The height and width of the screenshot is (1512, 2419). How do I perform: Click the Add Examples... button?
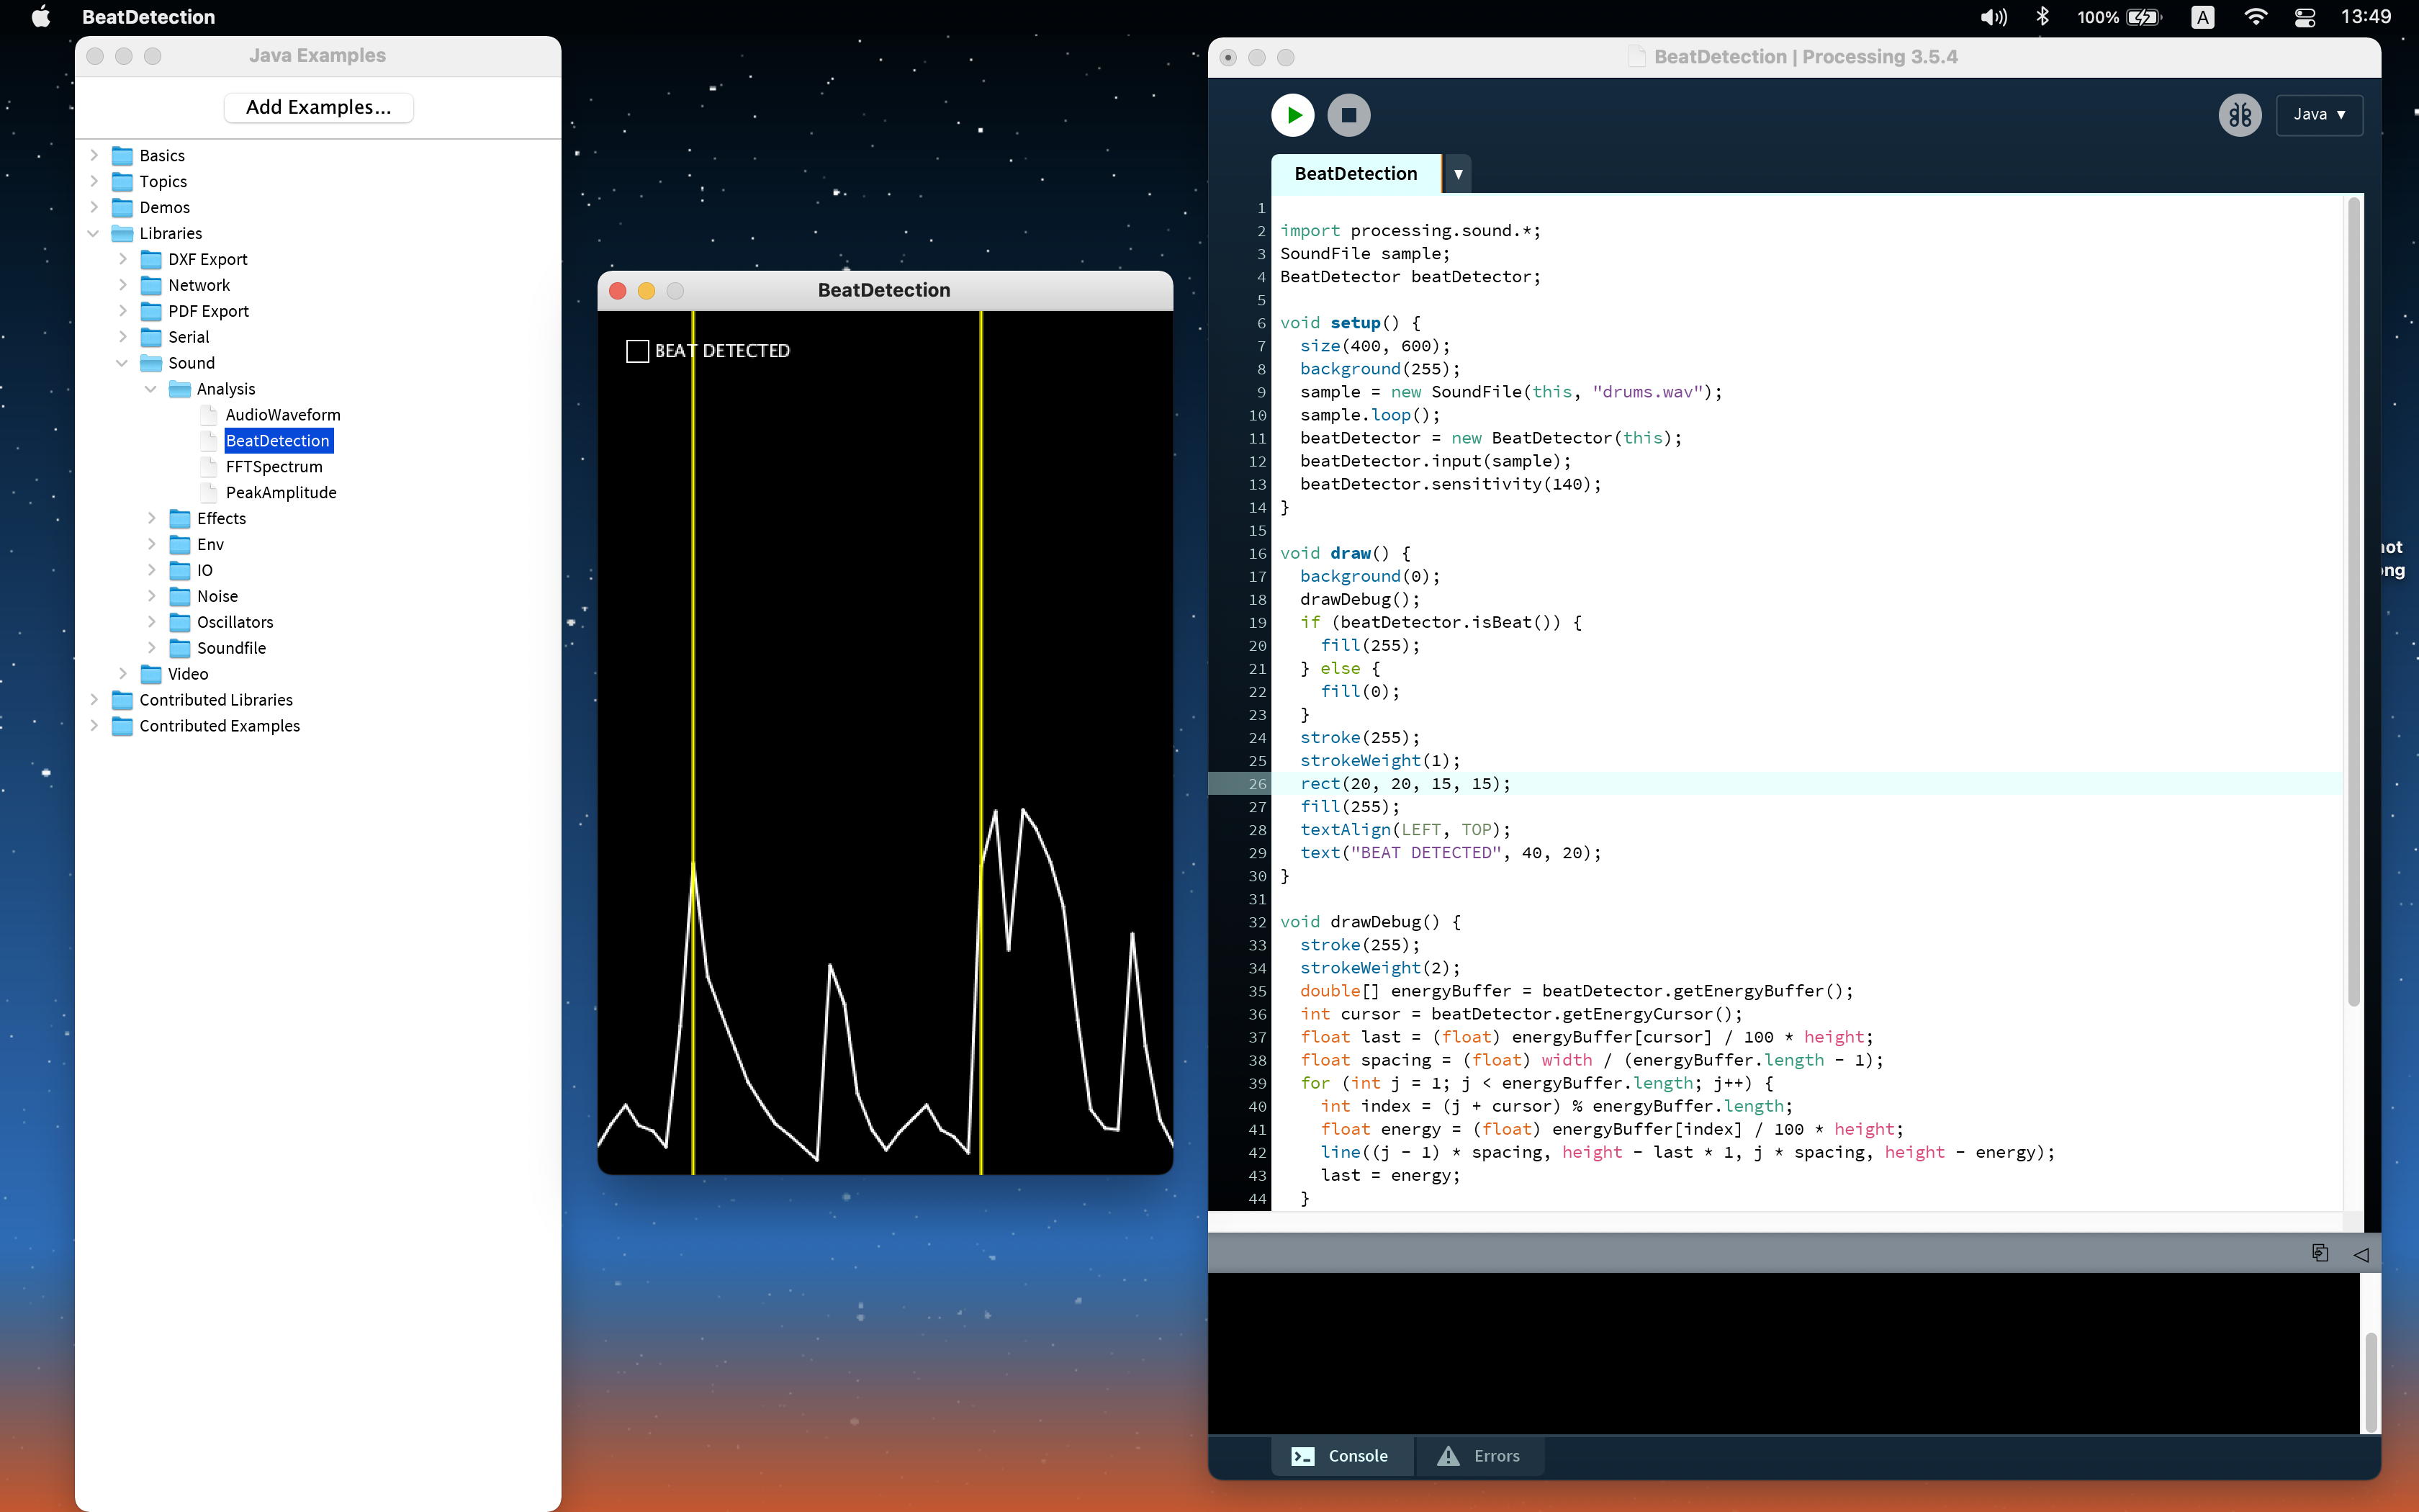(318, 107)
